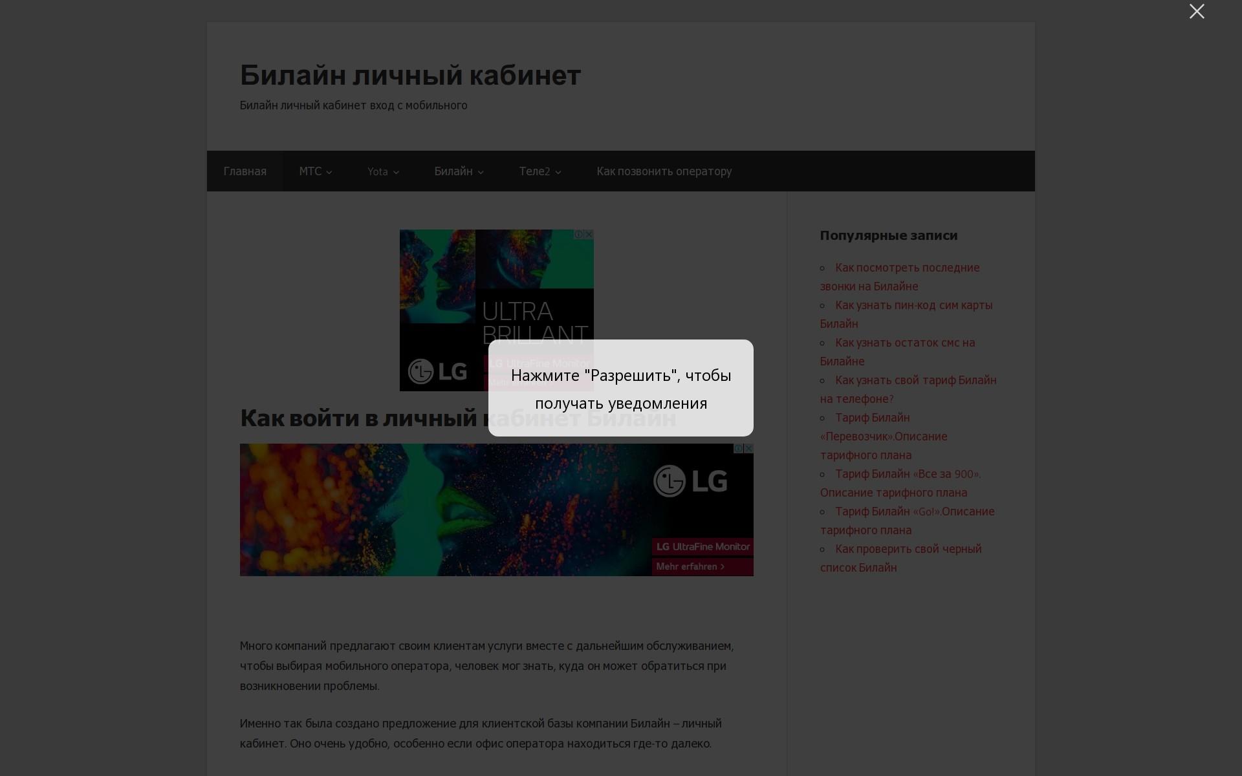Click Mehr erfahren button in wide banner
This screenshot has height=776, width=1242.
(x=703, y=566)
